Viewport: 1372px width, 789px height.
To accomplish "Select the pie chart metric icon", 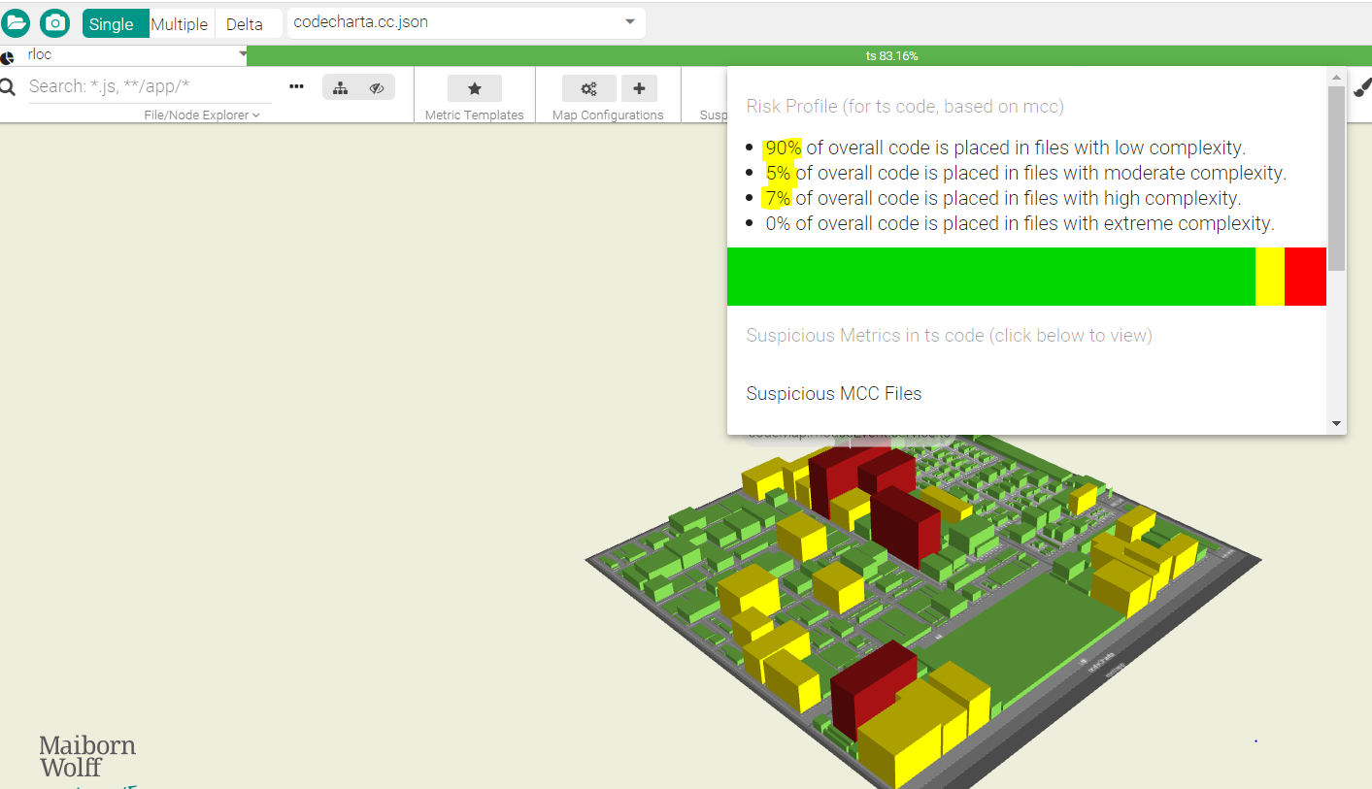I will [x=7, y=54].
